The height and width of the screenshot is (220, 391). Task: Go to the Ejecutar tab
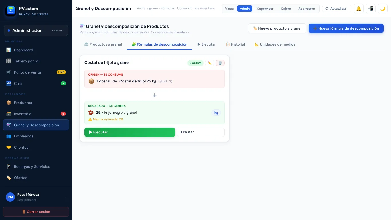pos(206,44)
